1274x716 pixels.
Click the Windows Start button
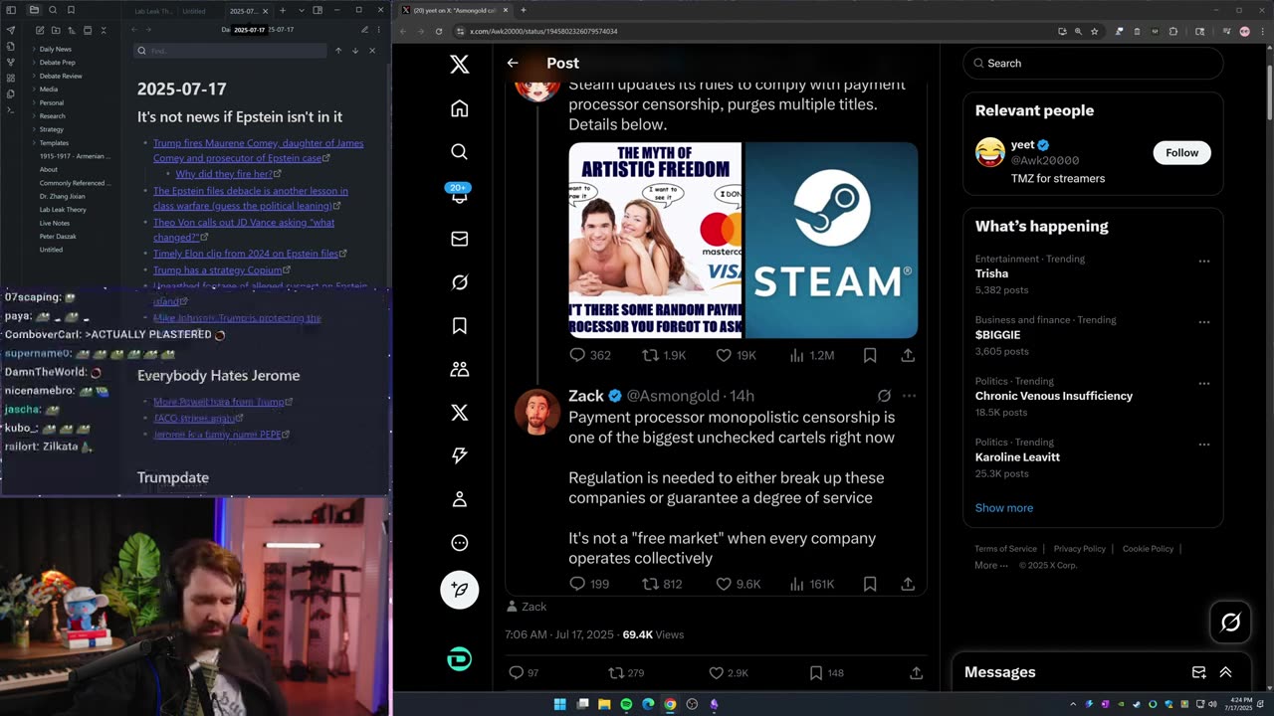pyautogui.click(x=559, y=704)
